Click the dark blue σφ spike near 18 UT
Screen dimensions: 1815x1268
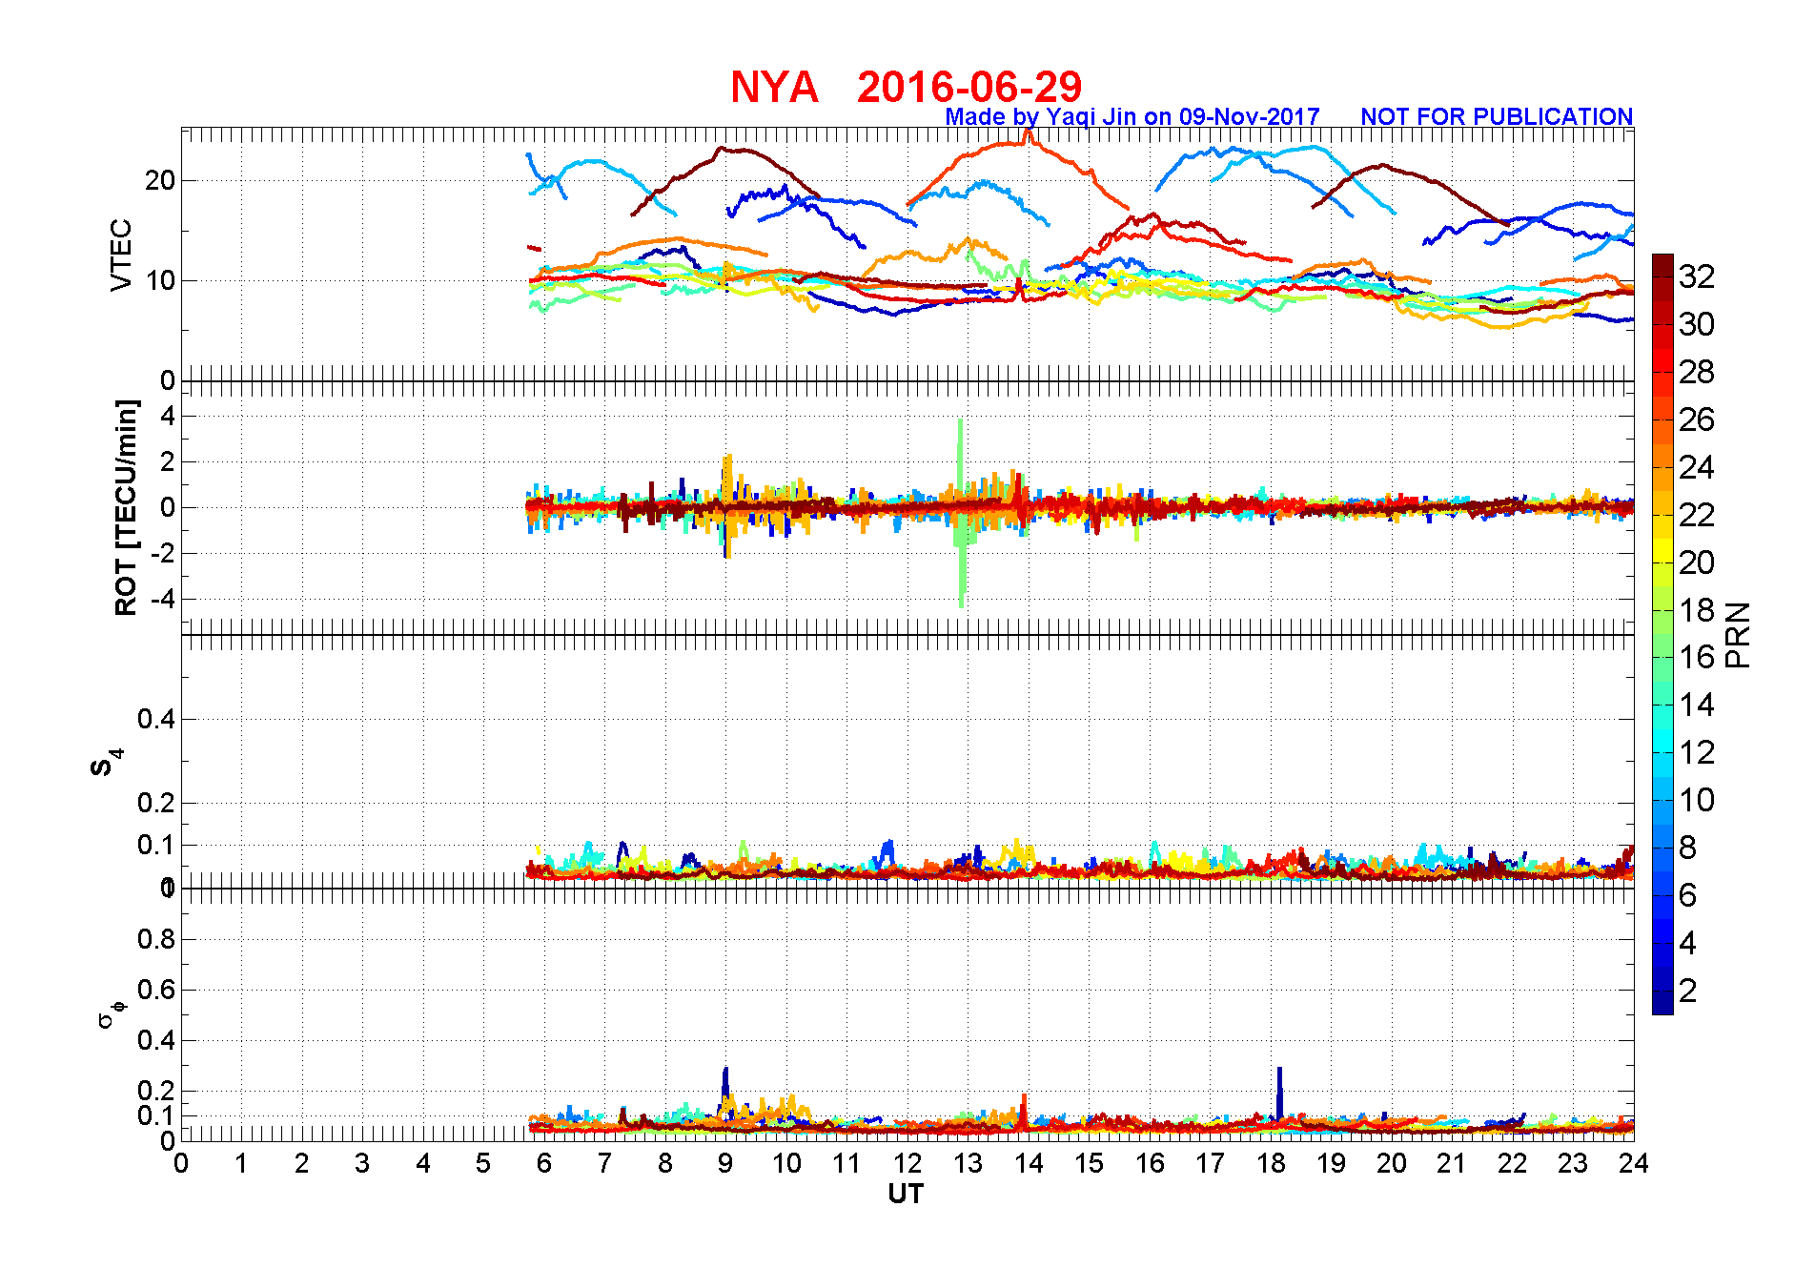tap(1279, 1092)
